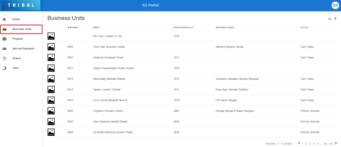This screenshot has height=147, width=341.
Task: Go to page 3 of results
Action: click(x=310, y=143)
